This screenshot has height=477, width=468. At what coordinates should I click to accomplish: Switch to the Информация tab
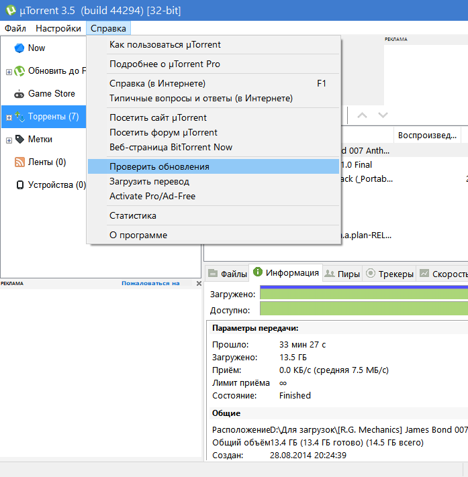(285, 272)
